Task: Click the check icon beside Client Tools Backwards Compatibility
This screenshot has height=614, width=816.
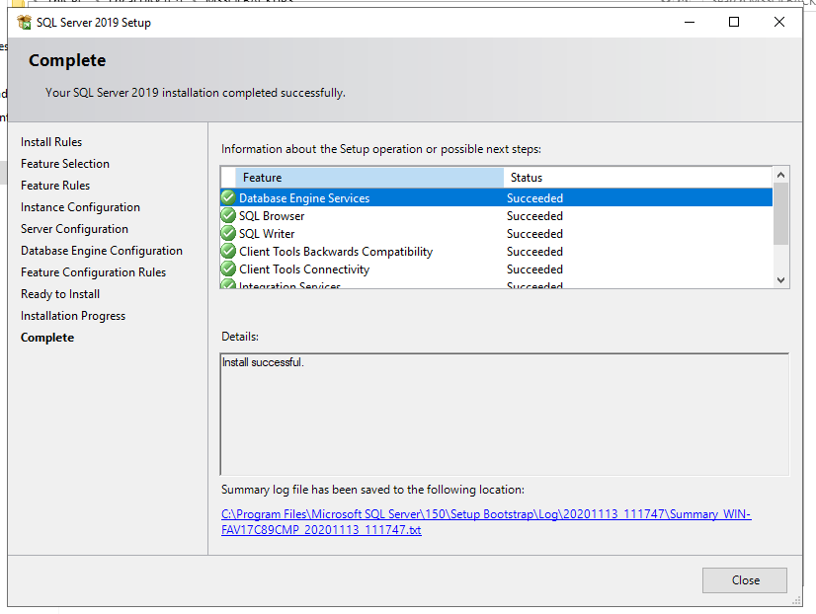Action: 228,251
